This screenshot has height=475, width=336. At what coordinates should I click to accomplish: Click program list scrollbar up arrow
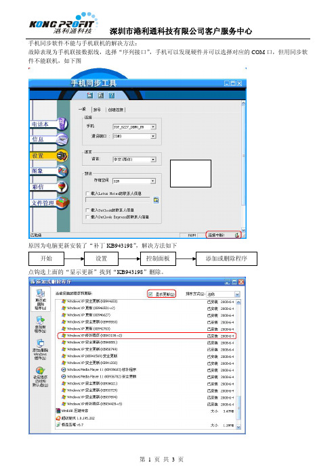point(238,302)
